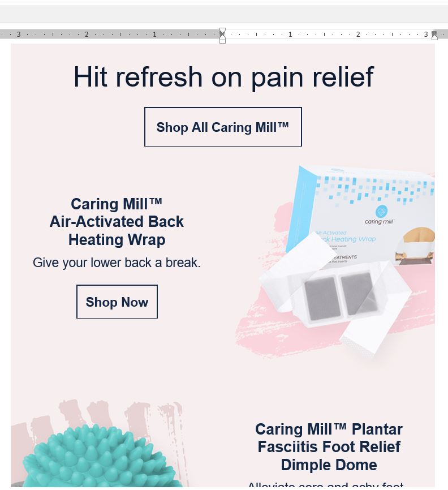The height and width of the screenshot is (490, 448).
Task: Click the 'Give your lower back a break.' text
Action: (x=117, y=263)
